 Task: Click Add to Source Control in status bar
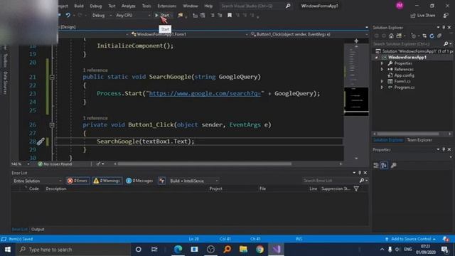tap(411, 239)
